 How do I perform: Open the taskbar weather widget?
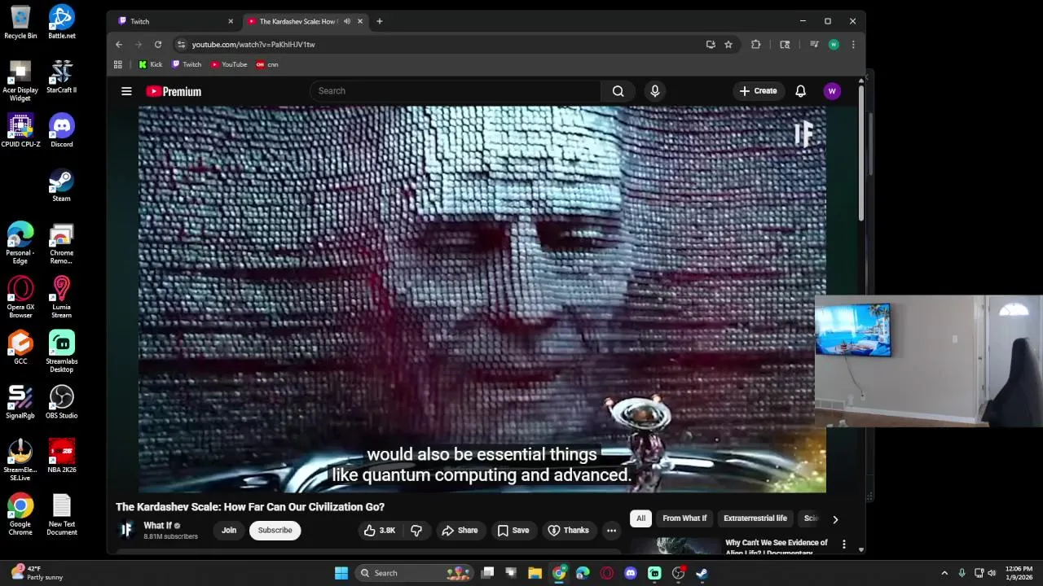point(37,573)
